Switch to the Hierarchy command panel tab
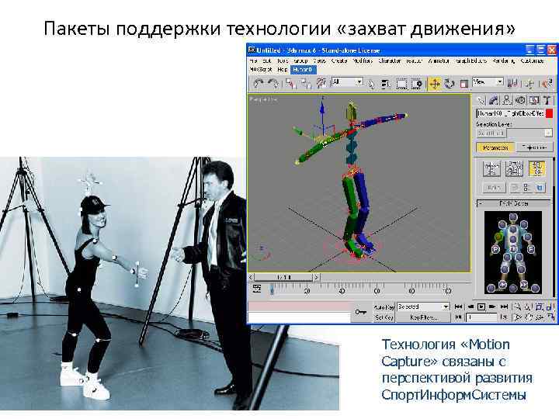The width and height of the screenshot is (559, 419). pos(506,100)
